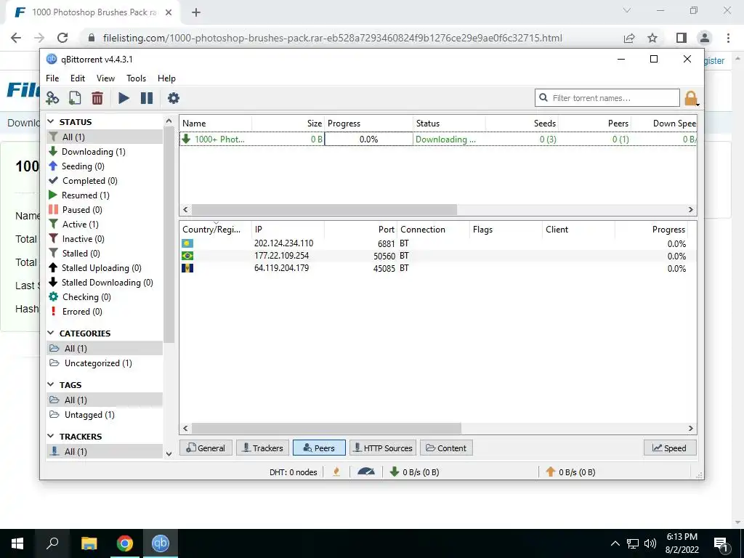Click the green download speed arrow in status bar

click(x=395, y=472)
